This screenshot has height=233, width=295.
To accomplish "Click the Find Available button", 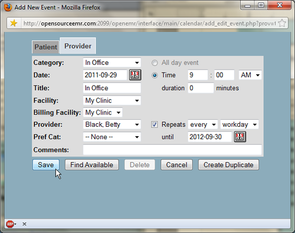I will pyautogui.click(x=92, y=165).
